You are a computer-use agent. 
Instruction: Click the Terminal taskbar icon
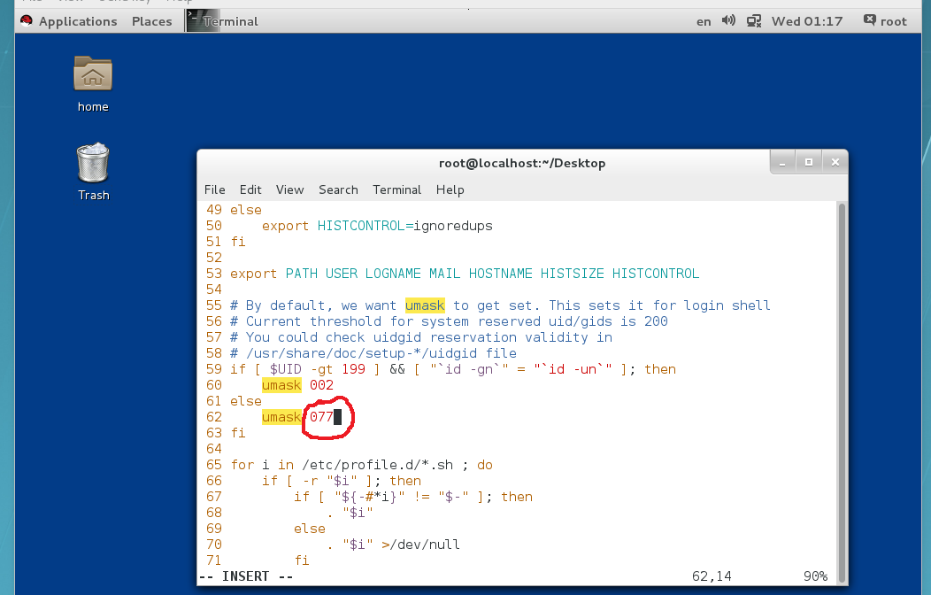203,20
